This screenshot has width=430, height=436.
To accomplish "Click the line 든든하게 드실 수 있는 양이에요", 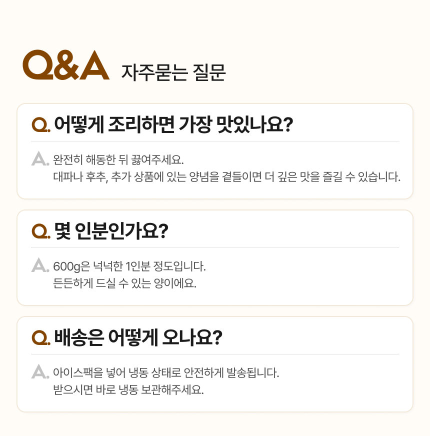I will (124, 283).
